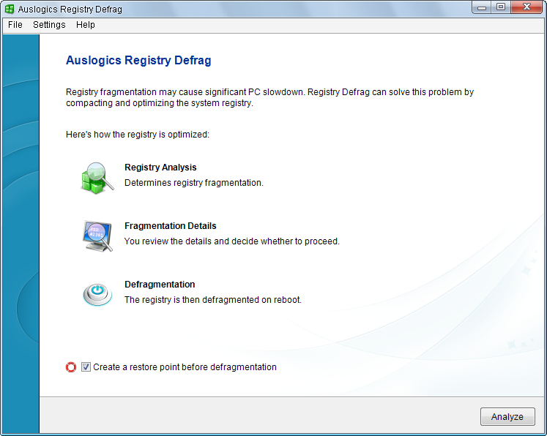This screenshot has width=547, height=436.
Task: Uncheck Create a restore point before defragmentation
Action: 86,367
